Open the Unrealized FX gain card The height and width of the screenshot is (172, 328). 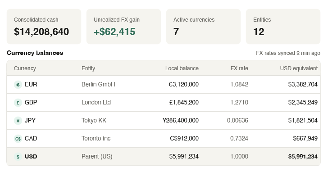tap(123, 27)
